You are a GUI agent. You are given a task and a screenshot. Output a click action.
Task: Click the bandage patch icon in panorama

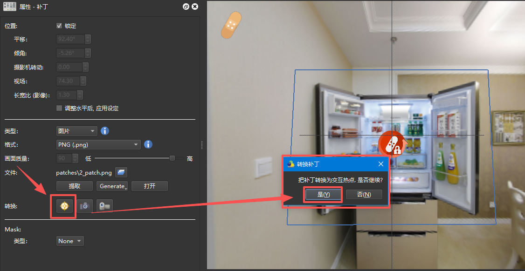[x=231, y=26]
